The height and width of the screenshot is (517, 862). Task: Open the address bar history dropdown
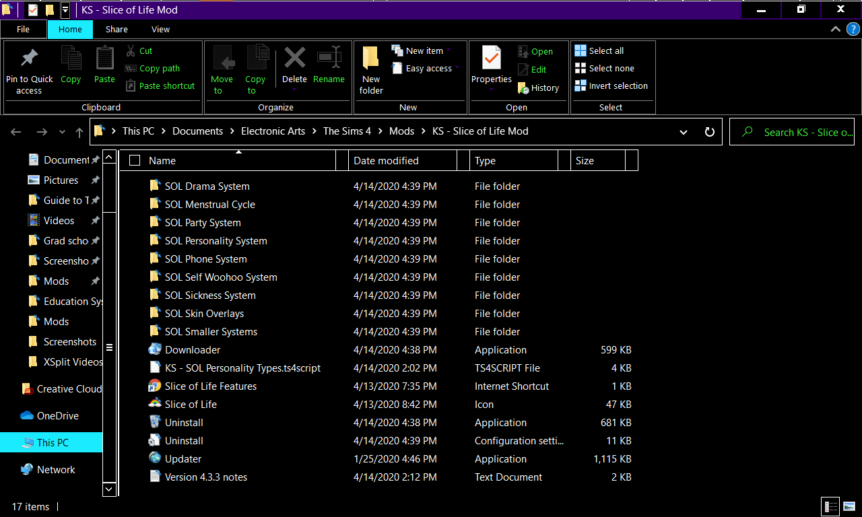coord(683,131)
